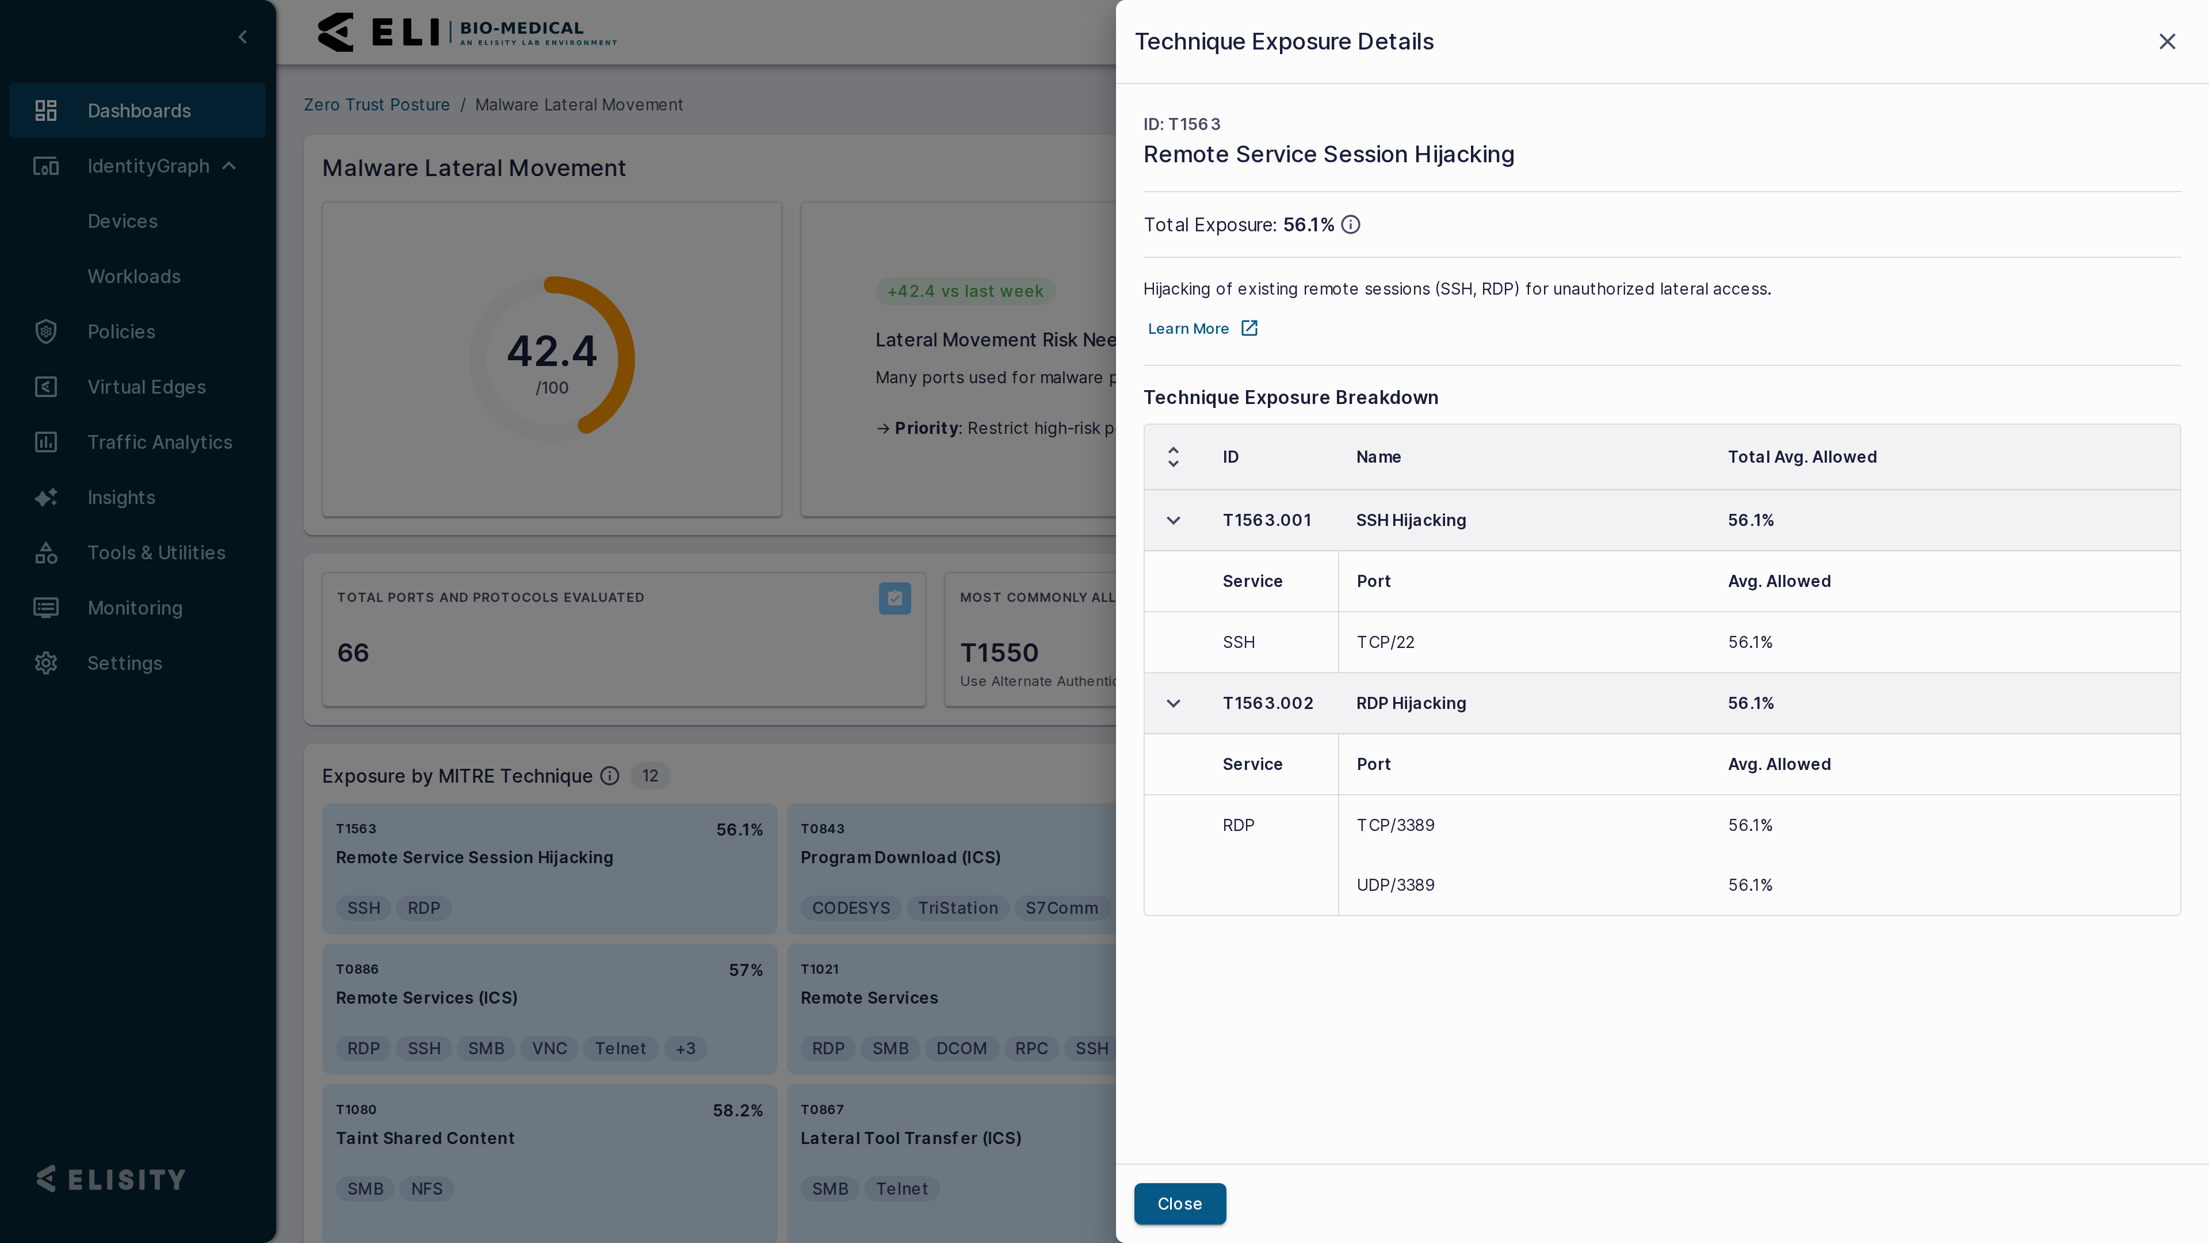The height and width of the screenshot is (1243, 2209).
Task: Open the T1021 Remote Services card
Action: 951,1009
